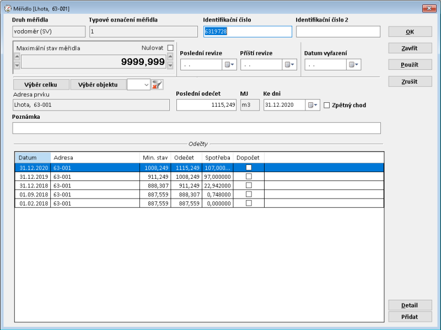Screen dimensions: 441x330
Task: Open the Příští revize calendar picker
Action: [286, 64]
